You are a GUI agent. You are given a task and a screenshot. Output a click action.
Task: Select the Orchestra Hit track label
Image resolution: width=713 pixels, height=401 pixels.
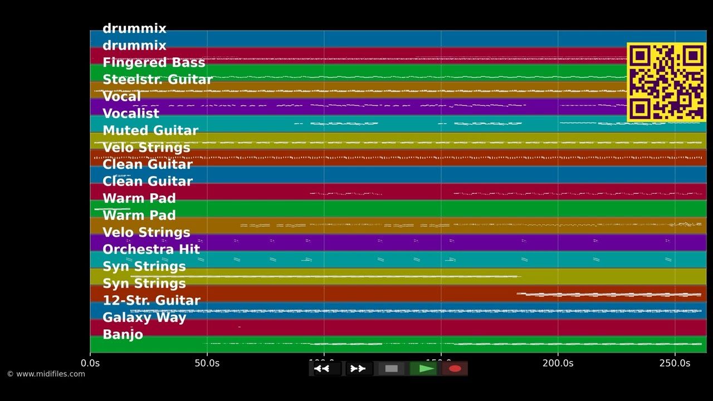click(x=151, y=250)
